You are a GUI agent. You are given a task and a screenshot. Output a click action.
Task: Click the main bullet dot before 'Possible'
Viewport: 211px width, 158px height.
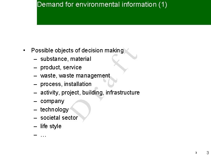26,50
